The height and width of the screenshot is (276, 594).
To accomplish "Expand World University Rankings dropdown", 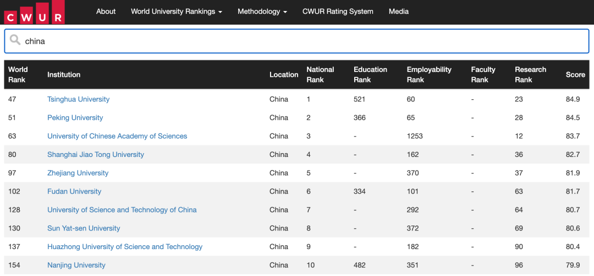I will click(176, 12).
